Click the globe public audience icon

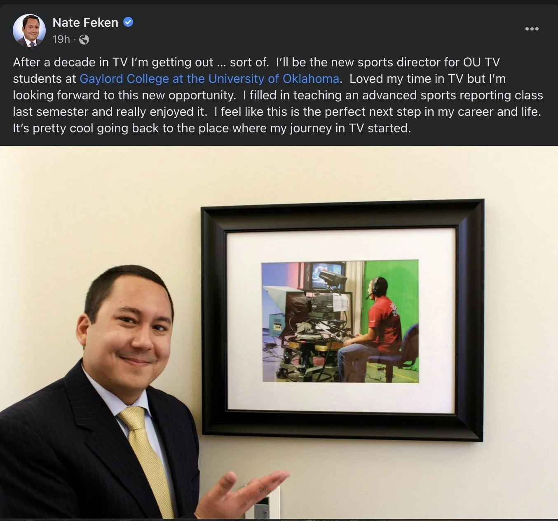[x=84, y=40]
